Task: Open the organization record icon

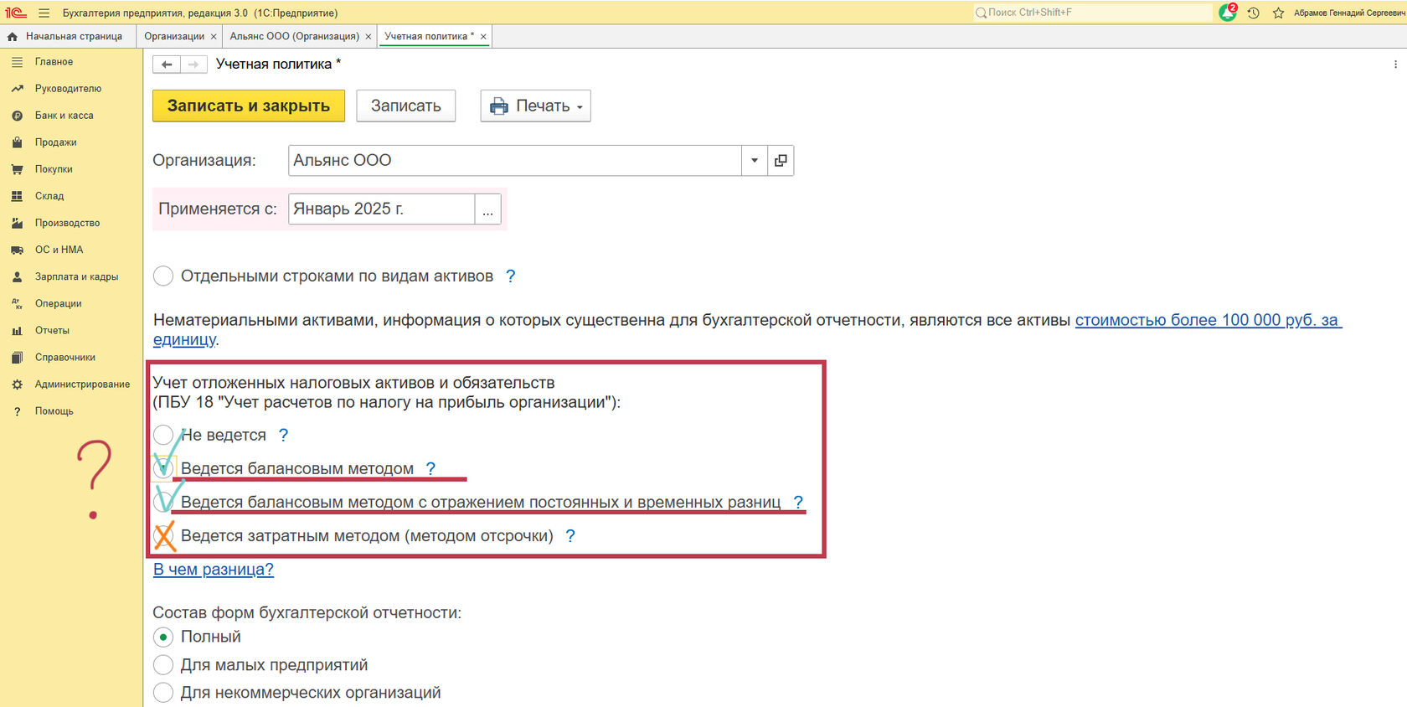Action: click(781, 161)
